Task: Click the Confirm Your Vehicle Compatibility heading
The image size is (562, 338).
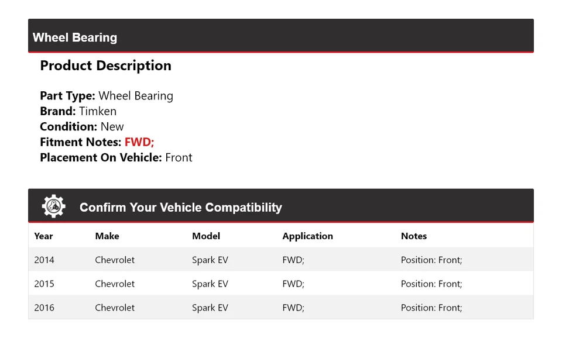Action: pos(180,208)
